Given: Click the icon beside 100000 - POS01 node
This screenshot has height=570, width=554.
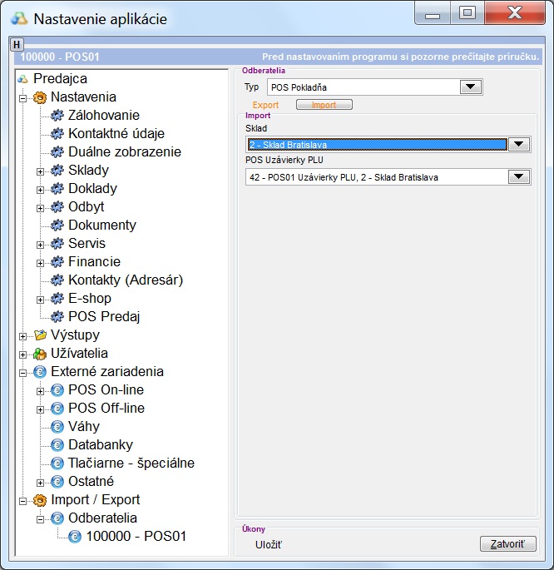Looking at the screenshot, I should click(75, 537).
